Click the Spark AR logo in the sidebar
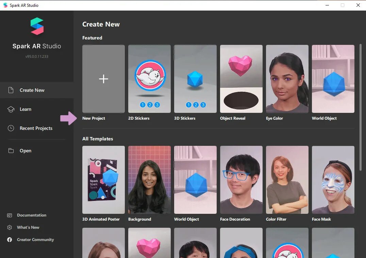Viewport: 366px width, 258px height. click(x=37, y=26)
